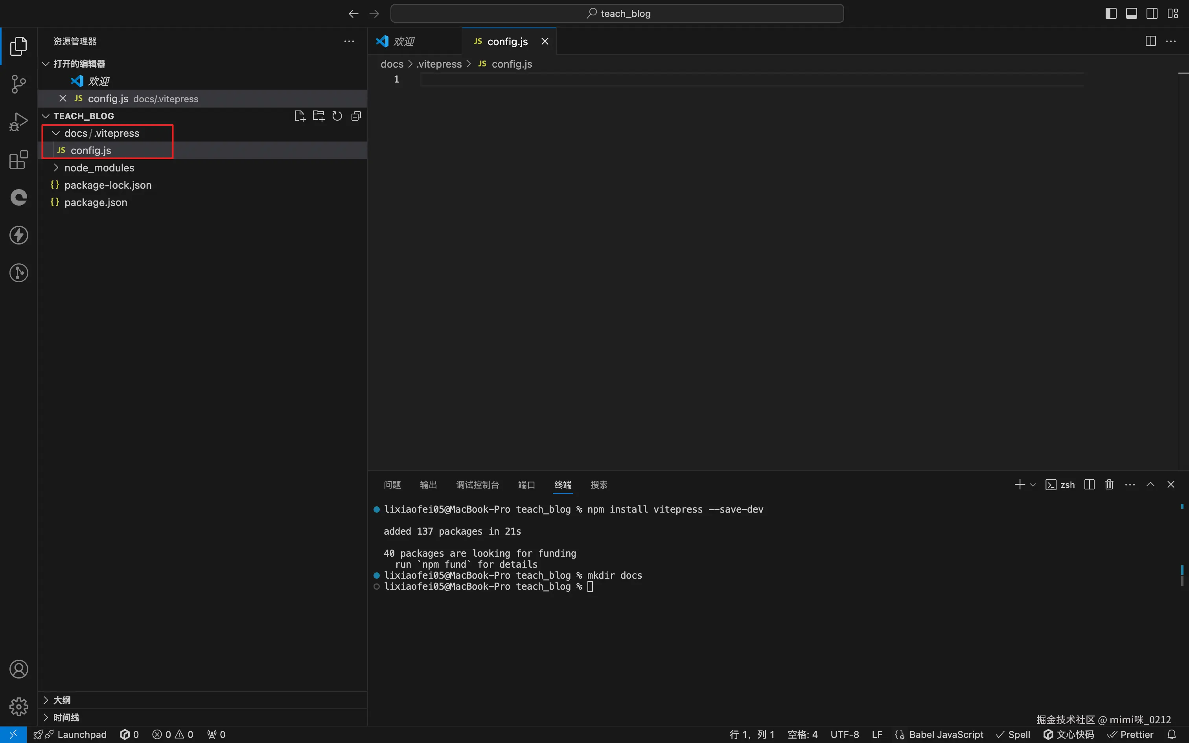Toggle the bottom panel visibility
The image size is (1189, 743).
pos(1132,13)
